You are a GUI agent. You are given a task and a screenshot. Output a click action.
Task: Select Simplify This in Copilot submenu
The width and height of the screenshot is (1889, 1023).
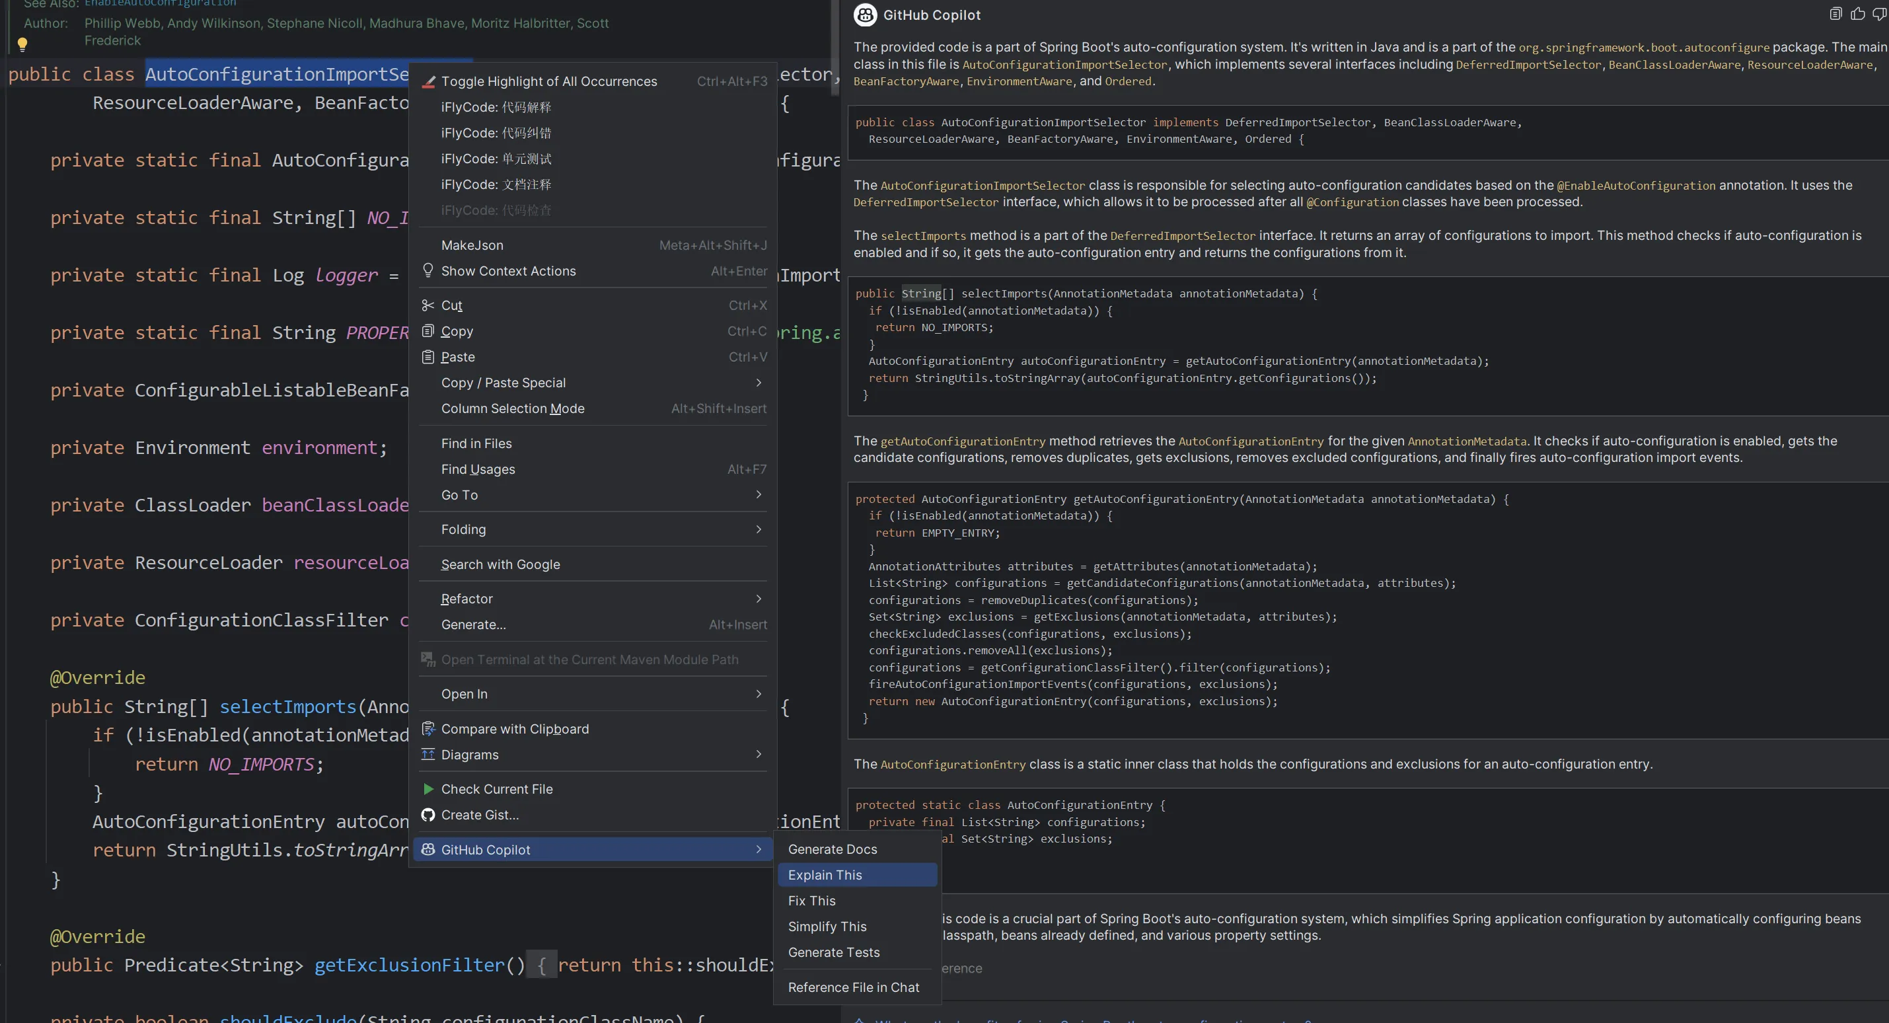(x=857, y=927)
